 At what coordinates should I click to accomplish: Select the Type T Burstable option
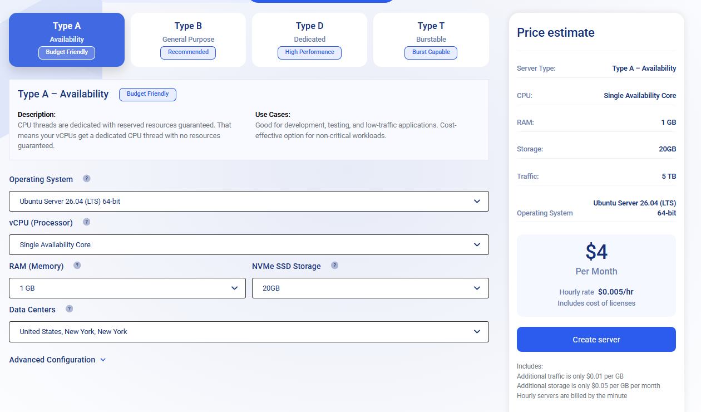(x=431, y=40)
